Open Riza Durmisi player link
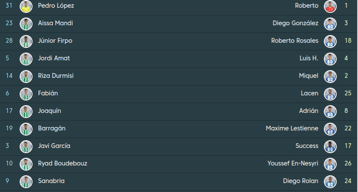Image resolution: width=358 pixels, height=192 pixels. click(56, 76)
